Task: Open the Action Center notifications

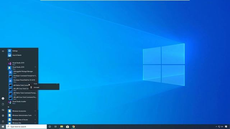Action: tap(226, 126)
